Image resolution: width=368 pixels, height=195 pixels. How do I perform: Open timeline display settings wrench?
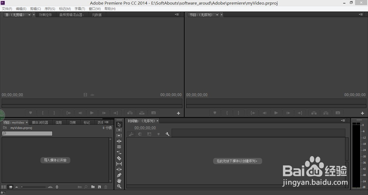click(x=167, y=134)
